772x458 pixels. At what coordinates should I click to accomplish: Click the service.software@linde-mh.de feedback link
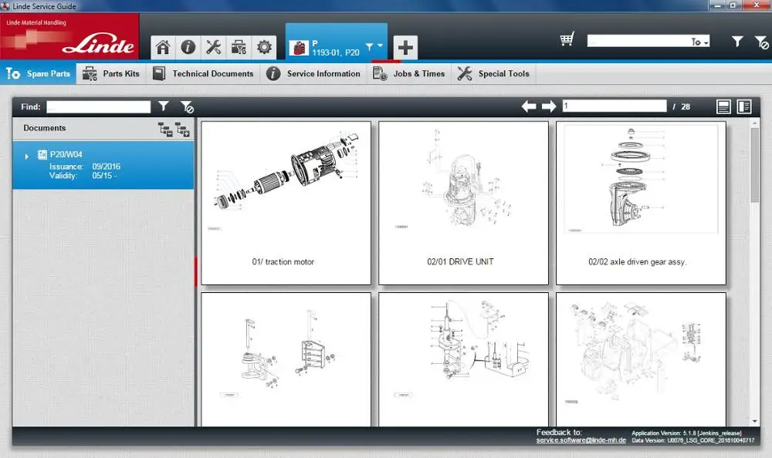point(579,440)
